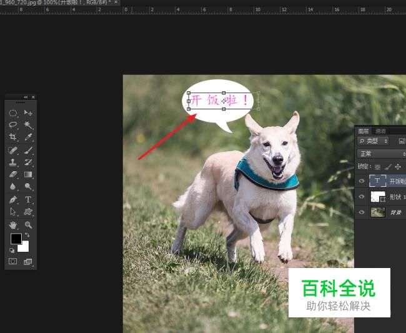The width and height of the screenshot is (406, 333).
Task: Select the Lasso tool
Action: pyautogui.click(x=13, y=125)
